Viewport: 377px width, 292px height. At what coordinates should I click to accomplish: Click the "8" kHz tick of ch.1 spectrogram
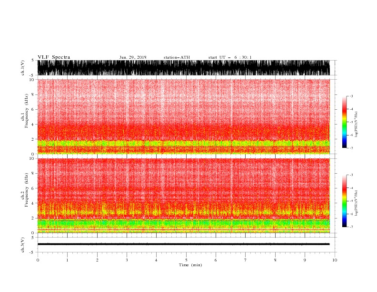(x=33, y=94)
